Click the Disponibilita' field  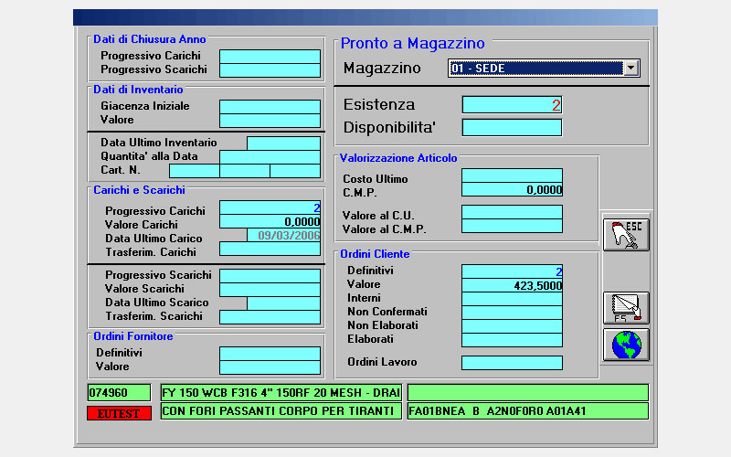[512, 127]
